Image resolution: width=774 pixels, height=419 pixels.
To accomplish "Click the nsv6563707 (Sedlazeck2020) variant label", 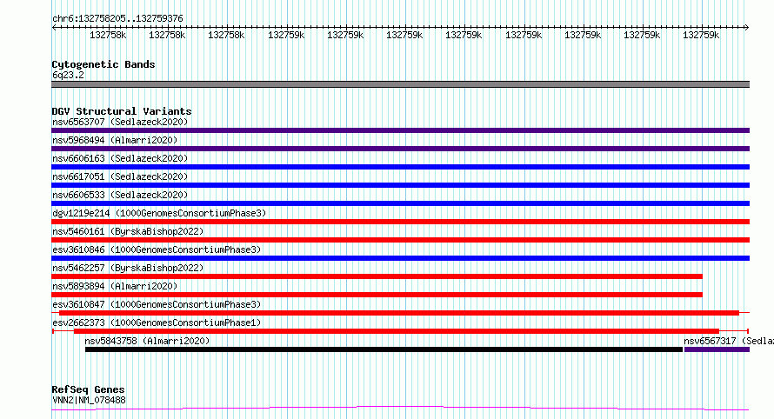I will [120, 122].
